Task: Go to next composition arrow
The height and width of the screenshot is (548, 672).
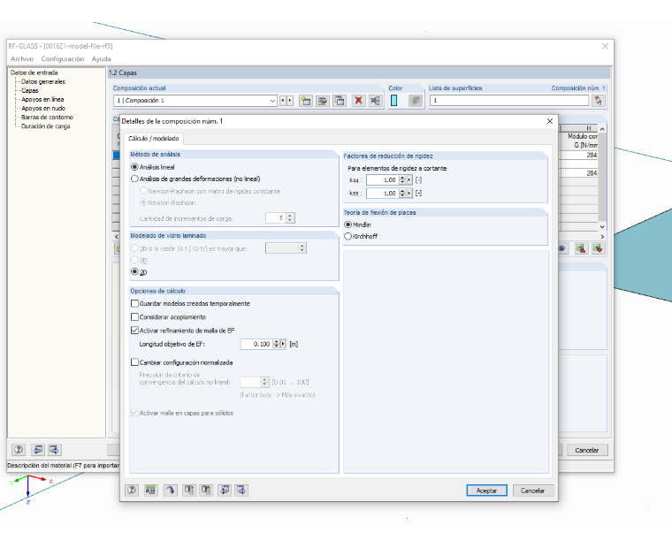Action: pos(290,101)
